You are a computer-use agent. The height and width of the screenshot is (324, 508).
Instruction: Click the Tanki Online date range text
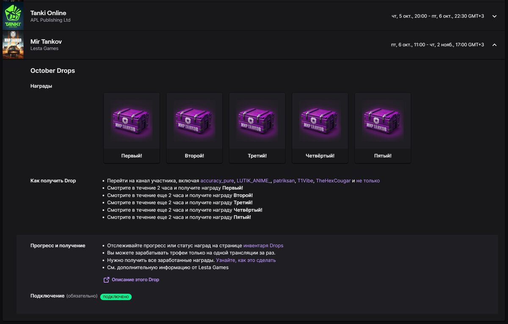click(x=438, y=16)
